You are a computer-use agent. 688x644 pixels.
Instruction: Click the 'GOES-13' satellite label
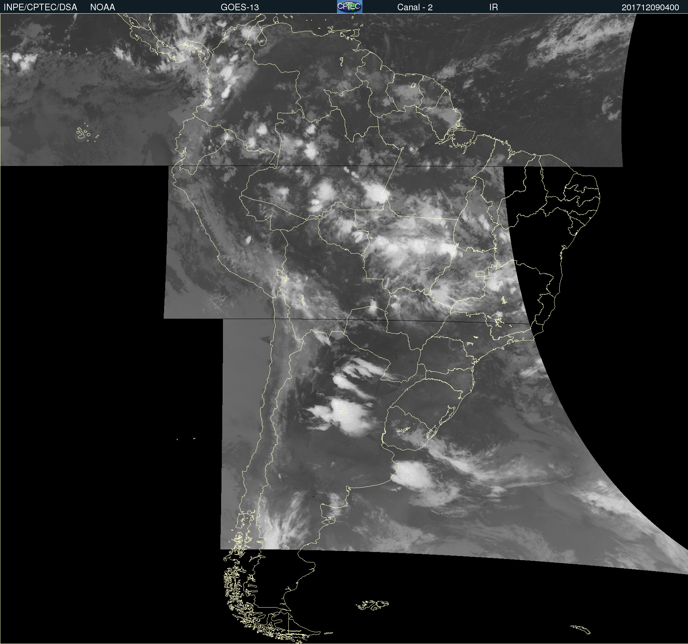click(240, 7)
